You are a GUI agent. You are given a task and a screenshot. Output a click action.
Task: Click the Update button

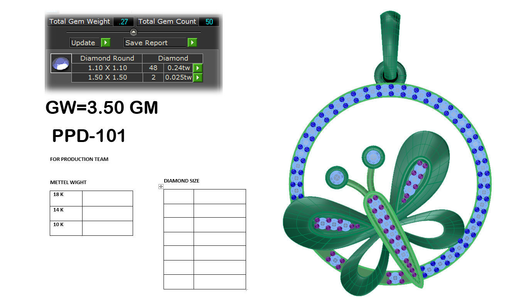tap(85, 42)
